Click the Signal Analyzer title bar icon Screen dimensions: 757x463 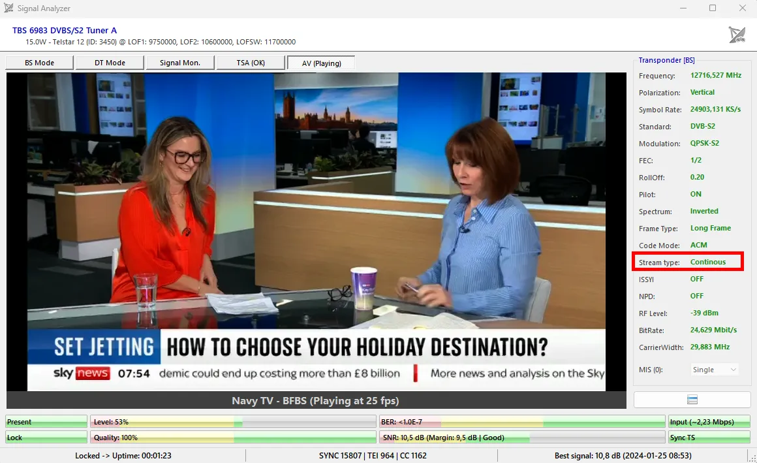click(8, 8)
